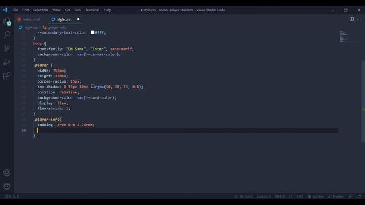Viewport: 365px width, 205px height.
Task: Click the Ln 30, Col position indicator
Action: coord(244,196)
